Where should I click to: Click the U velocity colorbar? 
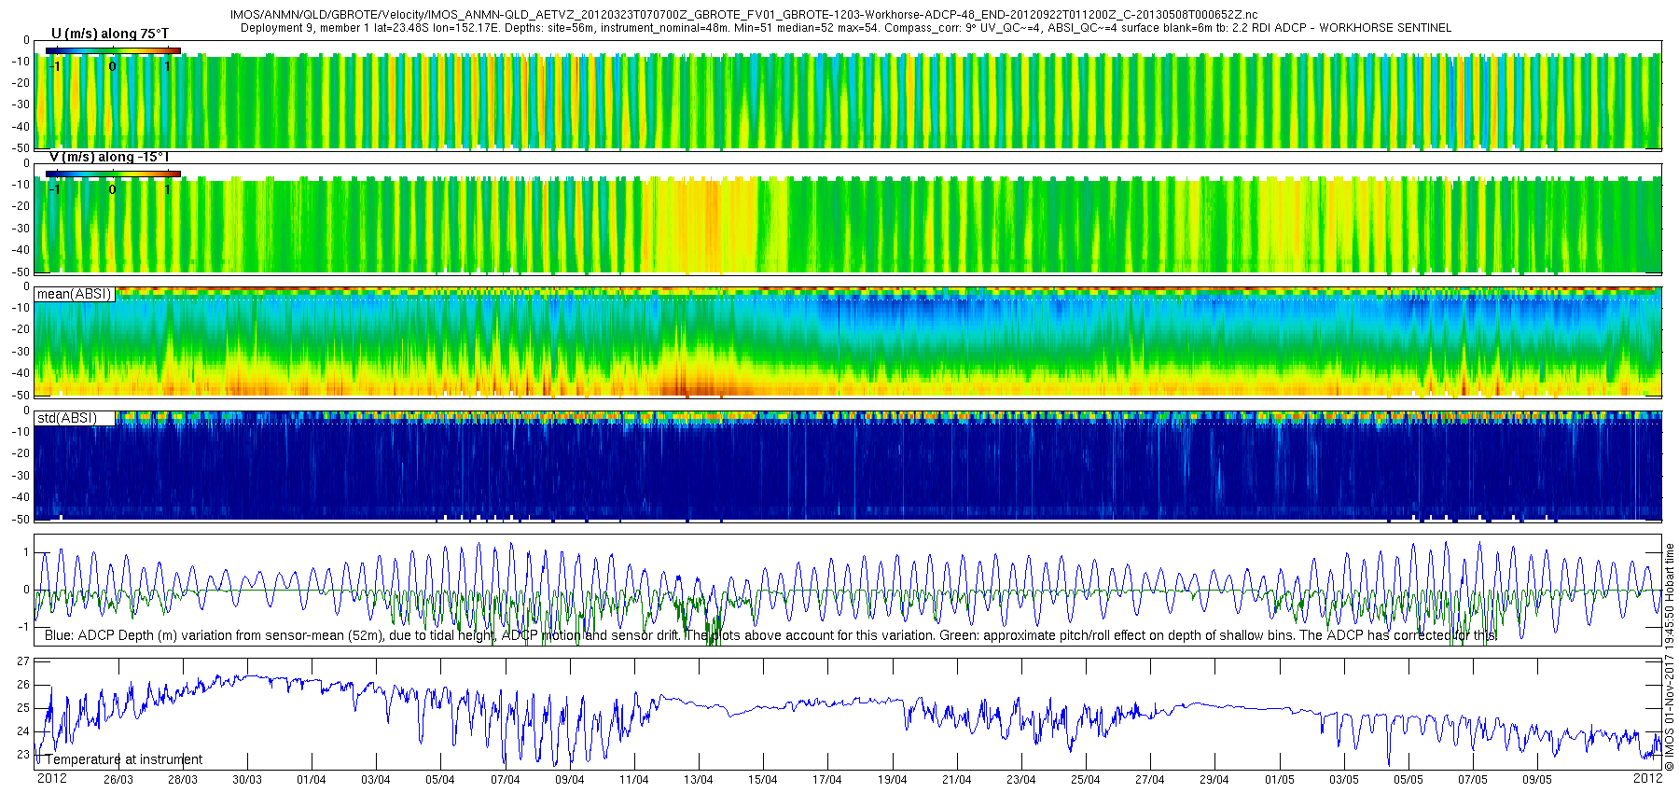point(113,50)
